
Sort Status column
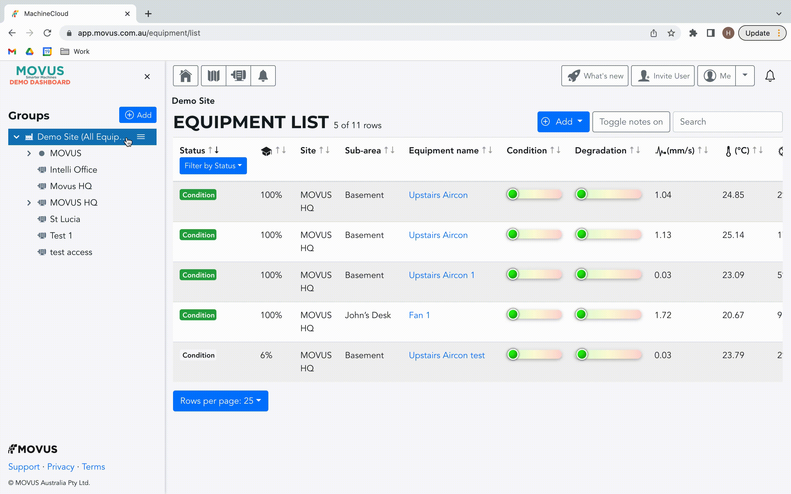point(213,150)
